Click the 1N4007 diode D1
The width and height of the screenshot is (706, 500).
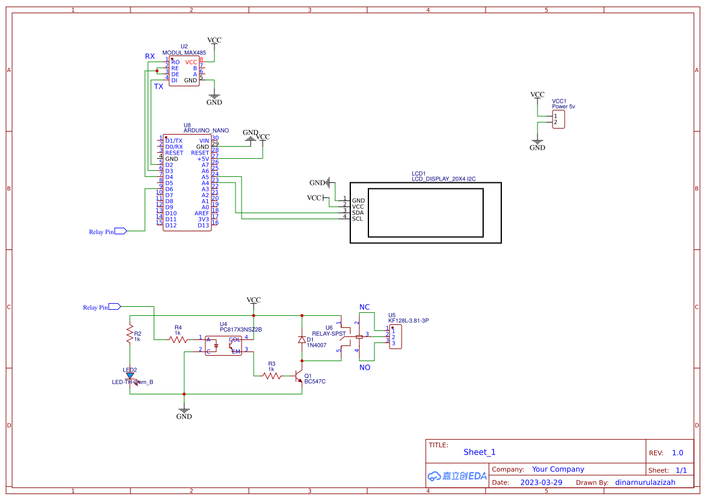(x=302, y=340)
